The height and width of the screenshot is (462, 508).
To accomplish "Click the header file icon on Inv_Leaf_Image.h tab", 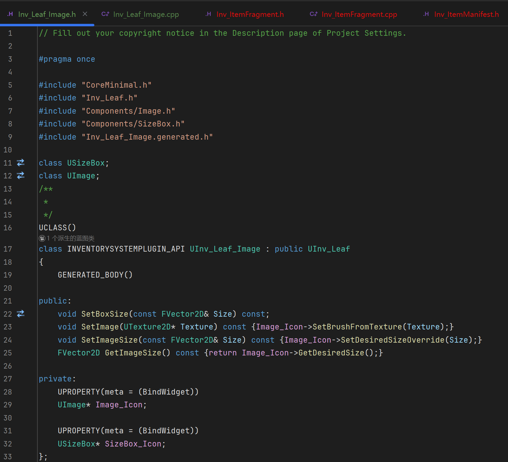I will coord(10,14).
